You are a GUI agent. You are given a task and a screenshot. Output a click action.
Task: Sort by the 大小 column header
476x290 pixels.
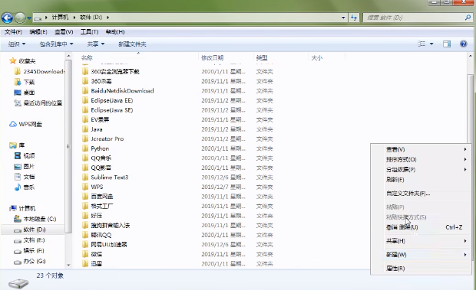click(326, 57)
